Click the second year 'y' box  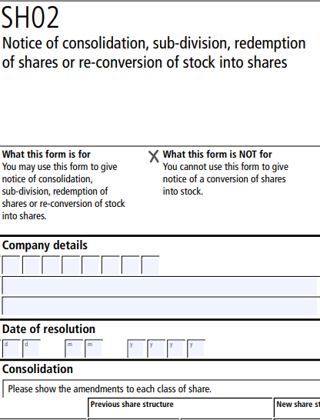coord(156,348)
